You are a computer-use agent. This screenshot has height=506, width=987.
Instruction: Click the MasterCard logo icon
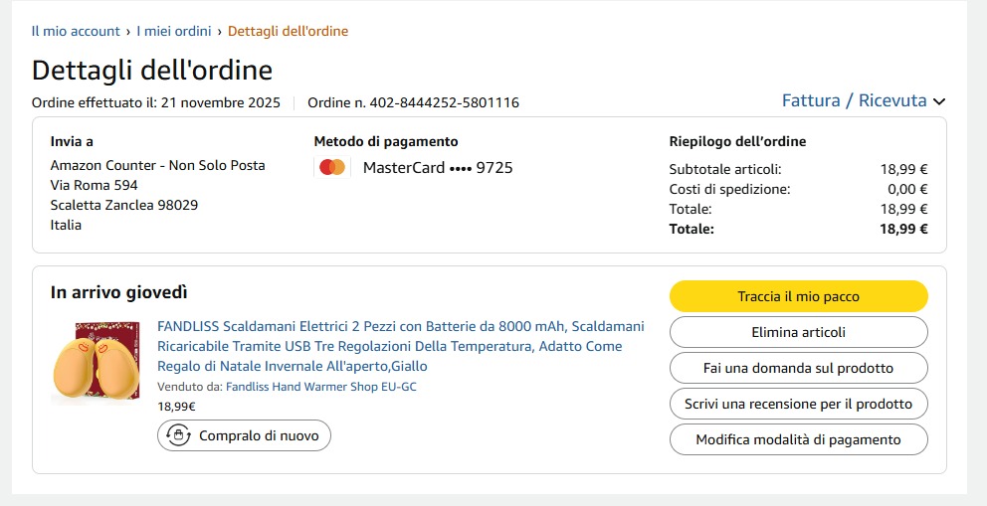click(332, 167)
